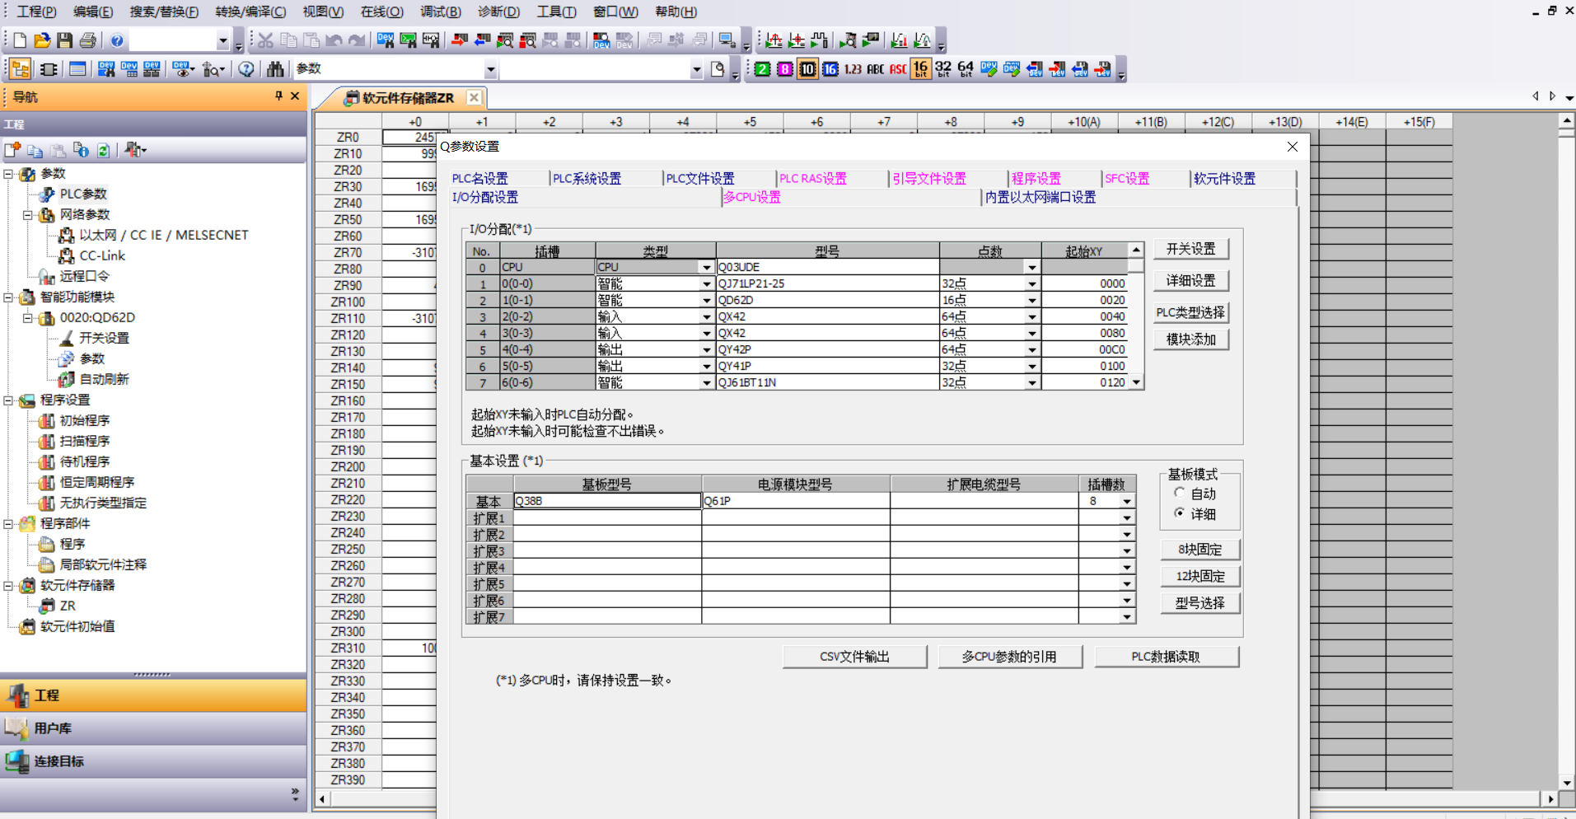Select ASCII character display icon
This screenshot has width=1576, height=819.
click(x=898, y=69)
